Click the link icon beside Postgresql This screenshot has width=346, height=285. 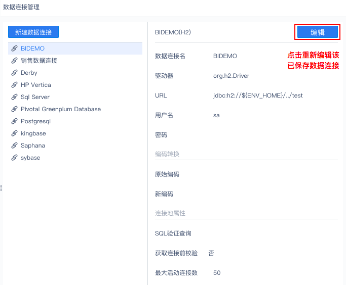pos(14,121)
